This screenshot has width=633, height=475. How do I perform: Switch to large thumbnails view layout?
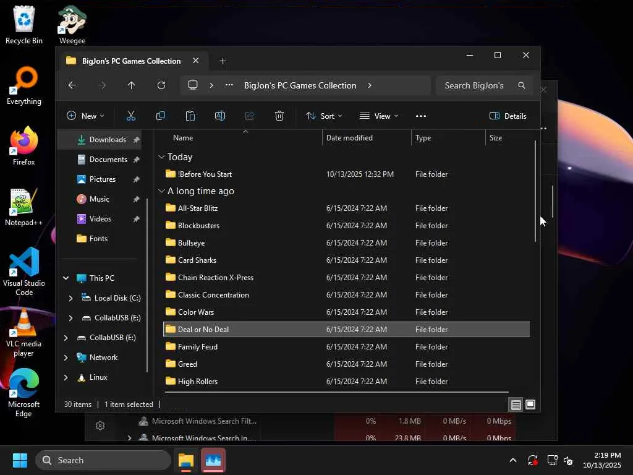click(x=530, y=404)
